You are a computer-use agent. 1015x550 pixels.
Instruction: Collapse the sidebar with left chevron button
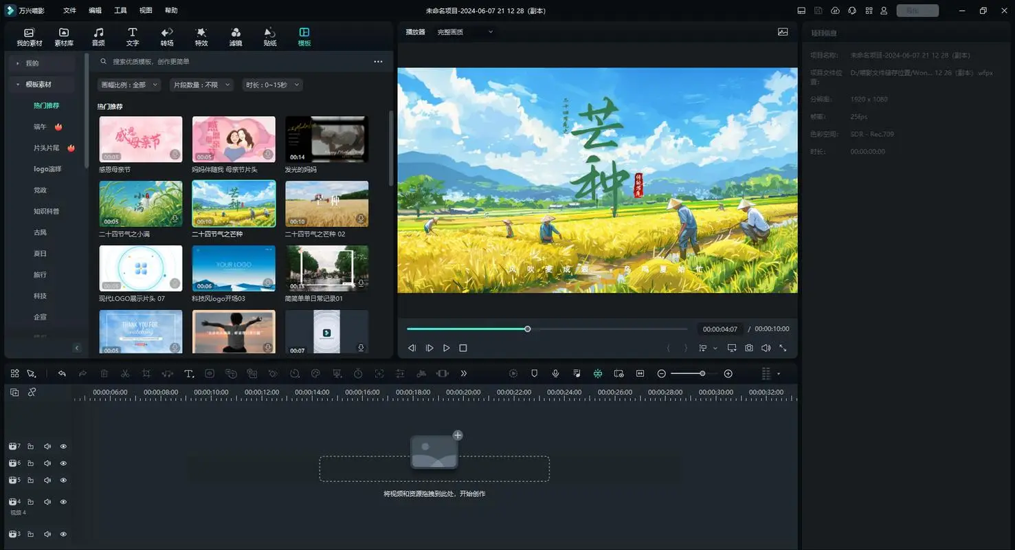pos(77,348)
